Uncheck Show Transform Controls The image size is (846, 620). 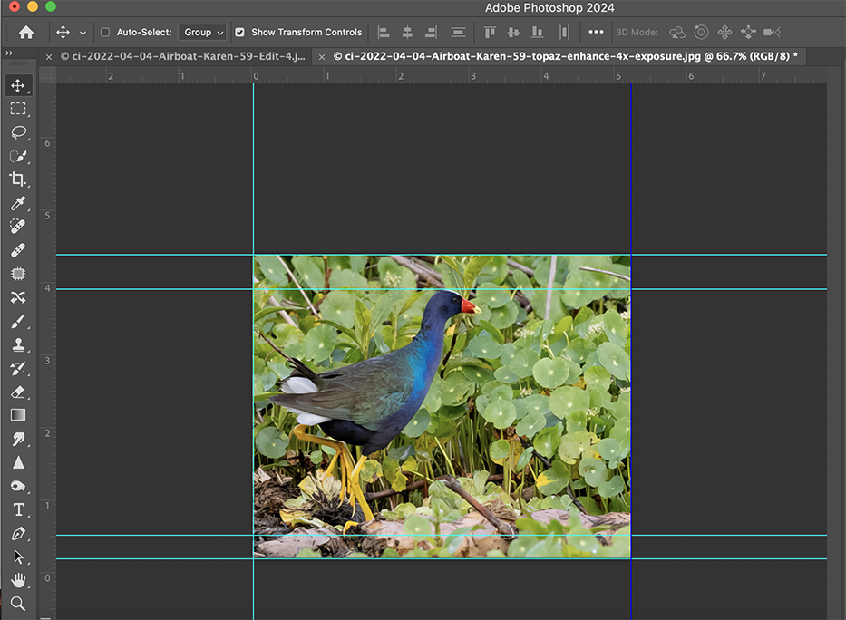coord(239,33)
